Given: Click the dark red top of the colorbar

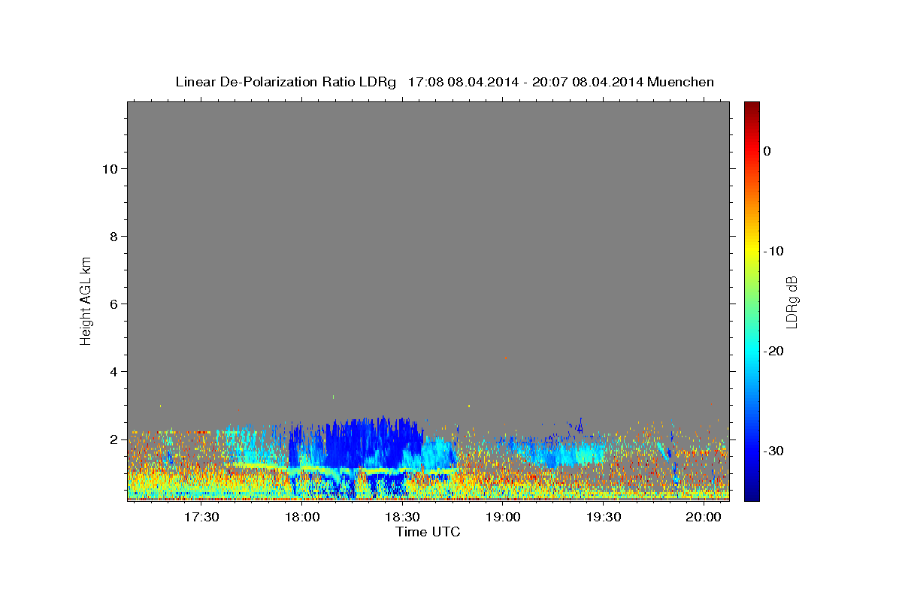Looking at the screenshot, I should point(752,107).
